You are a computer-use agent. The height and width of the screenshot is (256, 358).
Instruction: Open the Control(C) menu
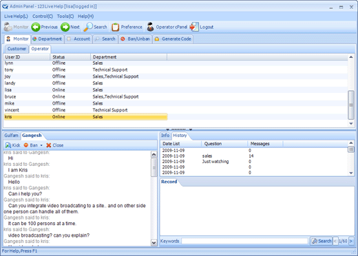[x=43, y=17]
